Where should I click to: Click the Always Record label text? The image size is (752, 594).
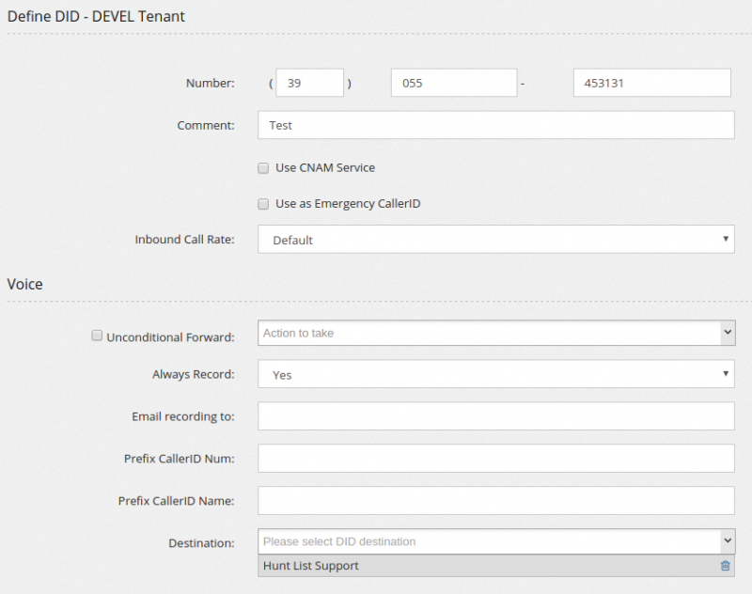click(193, 374)
